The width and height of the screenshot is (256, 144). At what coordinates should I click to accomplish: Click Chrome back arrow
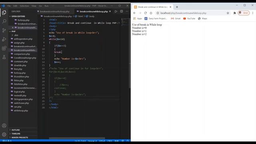(134, 13)
